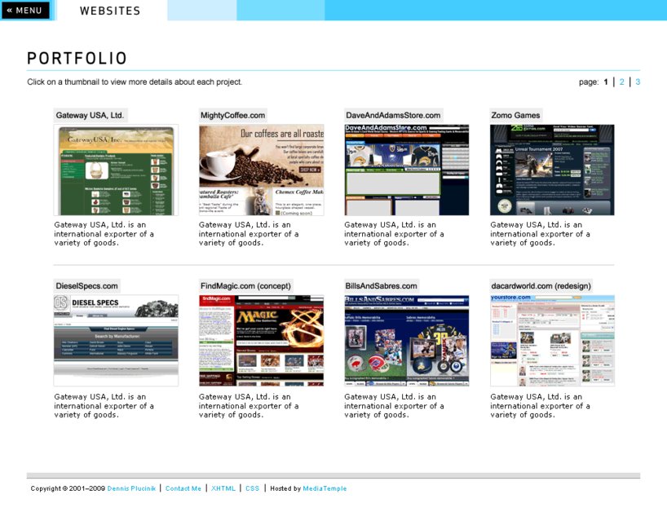Click the Zomo Games project title label
The height and width of the screenshot is (512, 667).
coord(515,115)
